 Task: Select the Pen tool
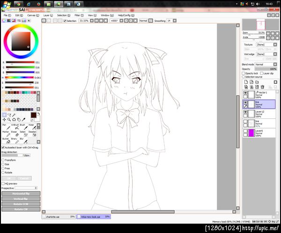(x=6, y=127)
